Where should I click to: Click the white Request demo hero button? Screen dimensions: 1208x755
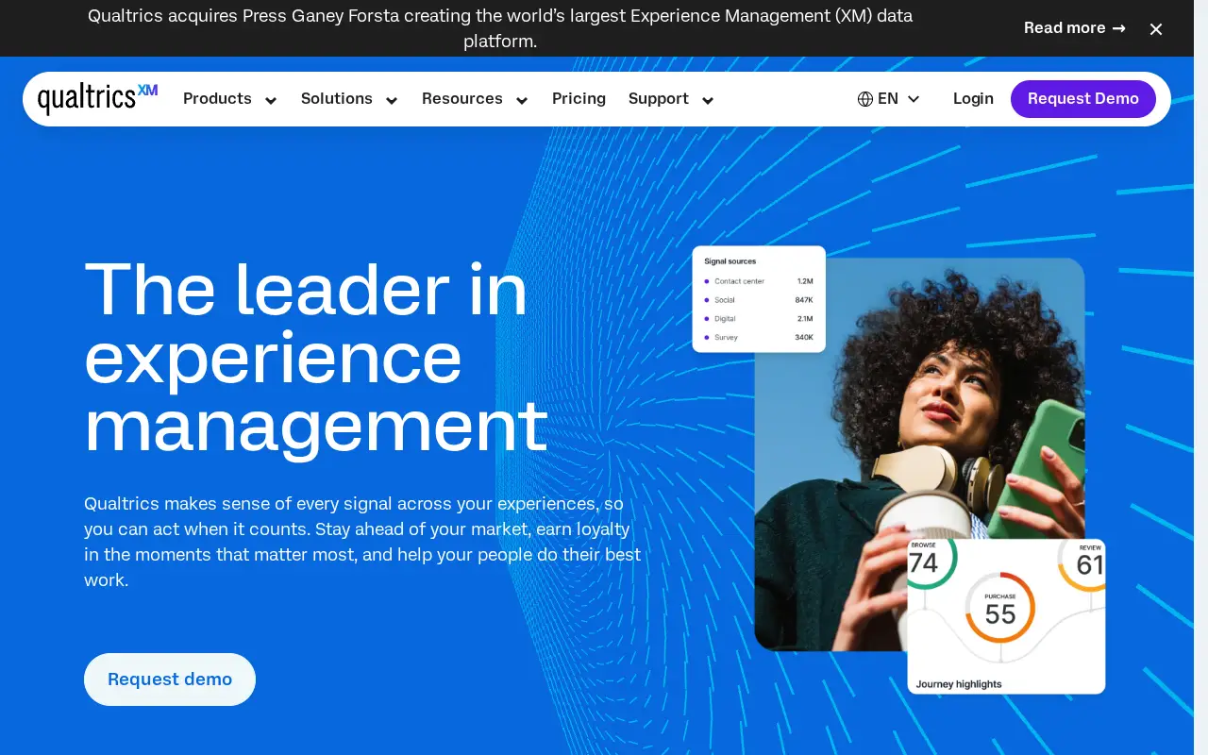[170, 679]
